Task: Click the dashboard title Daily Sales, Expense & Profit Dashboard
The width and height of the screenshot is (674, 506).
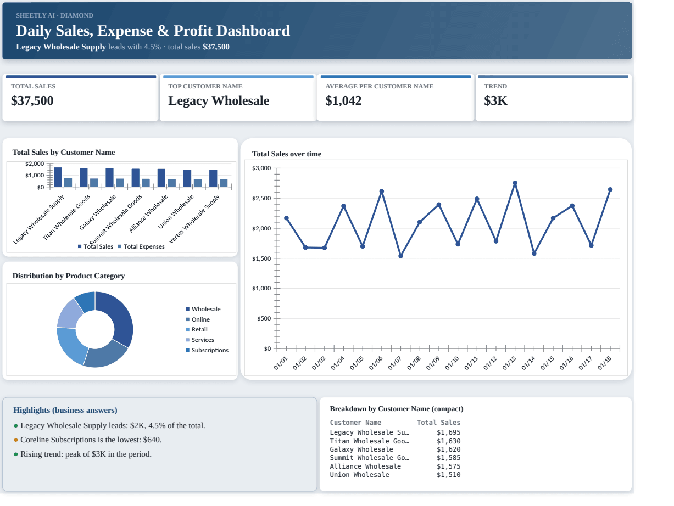Action: 153,31
